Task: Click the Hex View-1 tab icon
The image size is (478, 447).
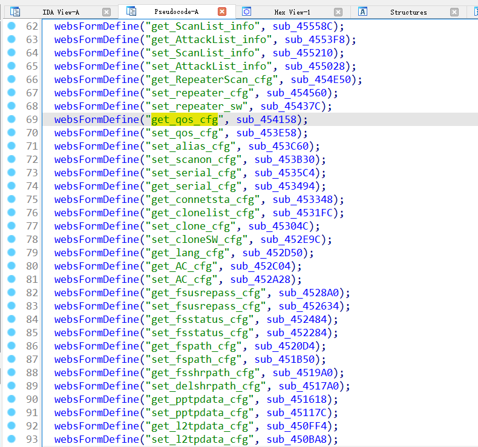Action: coord(246,12)
